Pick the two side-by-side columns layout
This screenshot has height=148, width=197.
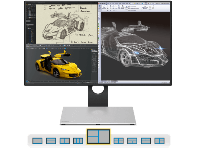[x=65, y=141]
